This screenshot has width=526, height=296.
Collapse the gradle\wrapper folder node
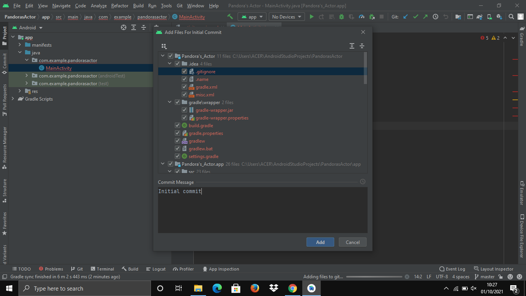coord(169,102)
